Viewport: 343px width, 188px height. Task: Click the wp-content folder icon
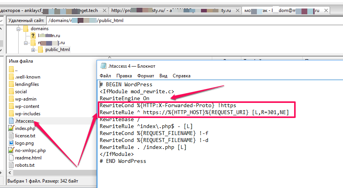tap(11, 106)
